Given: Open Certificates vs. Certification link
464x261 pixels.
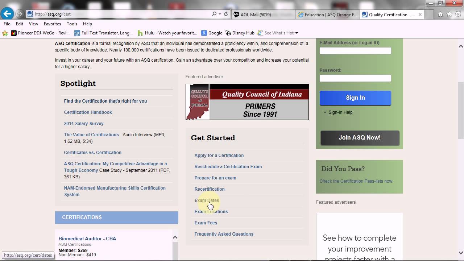Looking at the screenshot, I should click(x=93, y=153).
